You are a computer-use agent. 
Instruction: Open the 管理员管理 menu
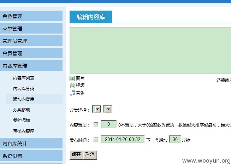31,41
